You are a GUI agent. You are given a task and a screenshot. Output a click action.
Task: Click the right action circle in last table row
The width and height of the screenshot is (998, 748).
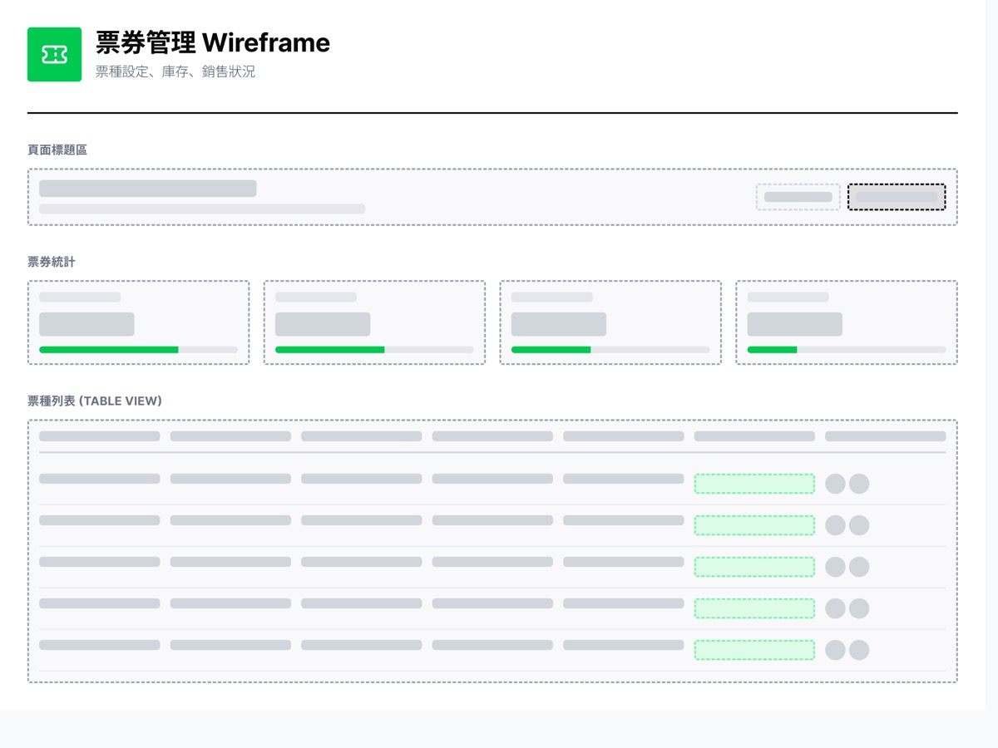pos(859,650)
